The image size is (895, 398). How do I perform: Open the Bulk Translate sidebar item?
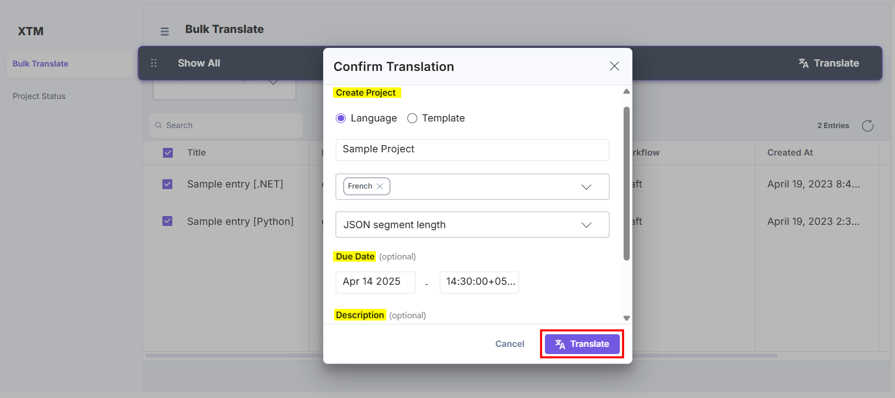(x=41, y=64)
